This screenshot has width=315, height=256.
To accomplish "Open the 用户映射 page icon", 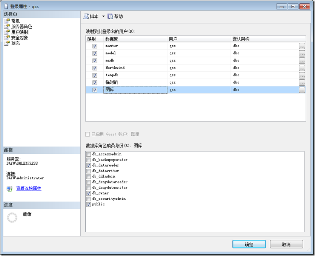I will [6, 32].
